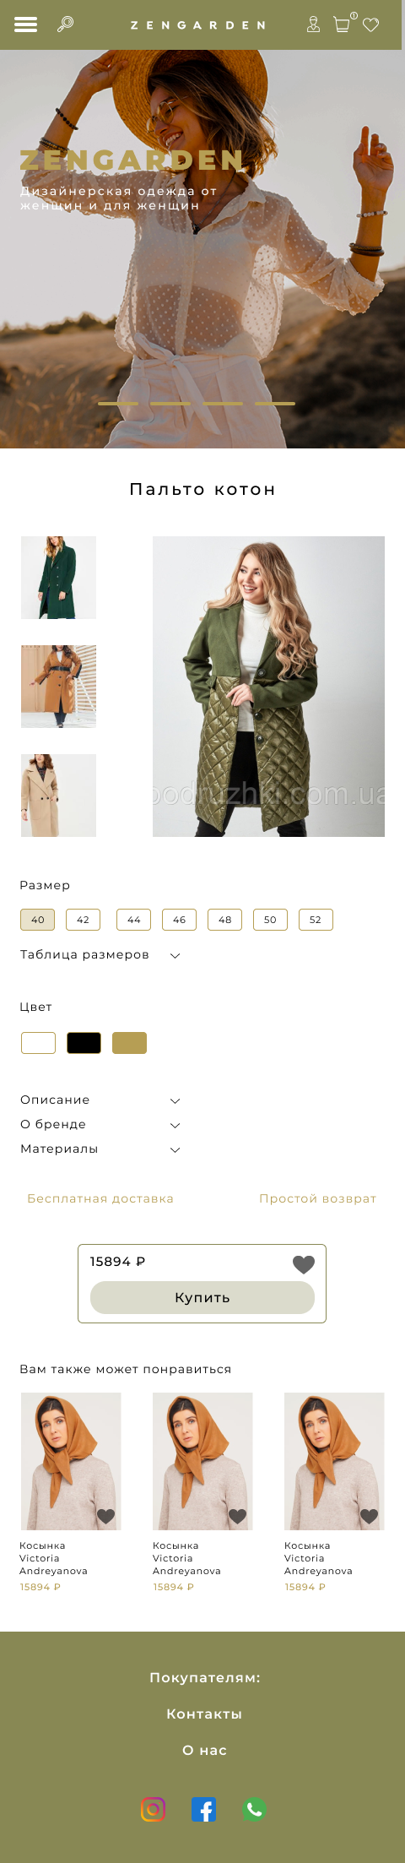Expand the Материалы section
The width and height of the screenshot is (405, 1863).
pos(100,1149)
